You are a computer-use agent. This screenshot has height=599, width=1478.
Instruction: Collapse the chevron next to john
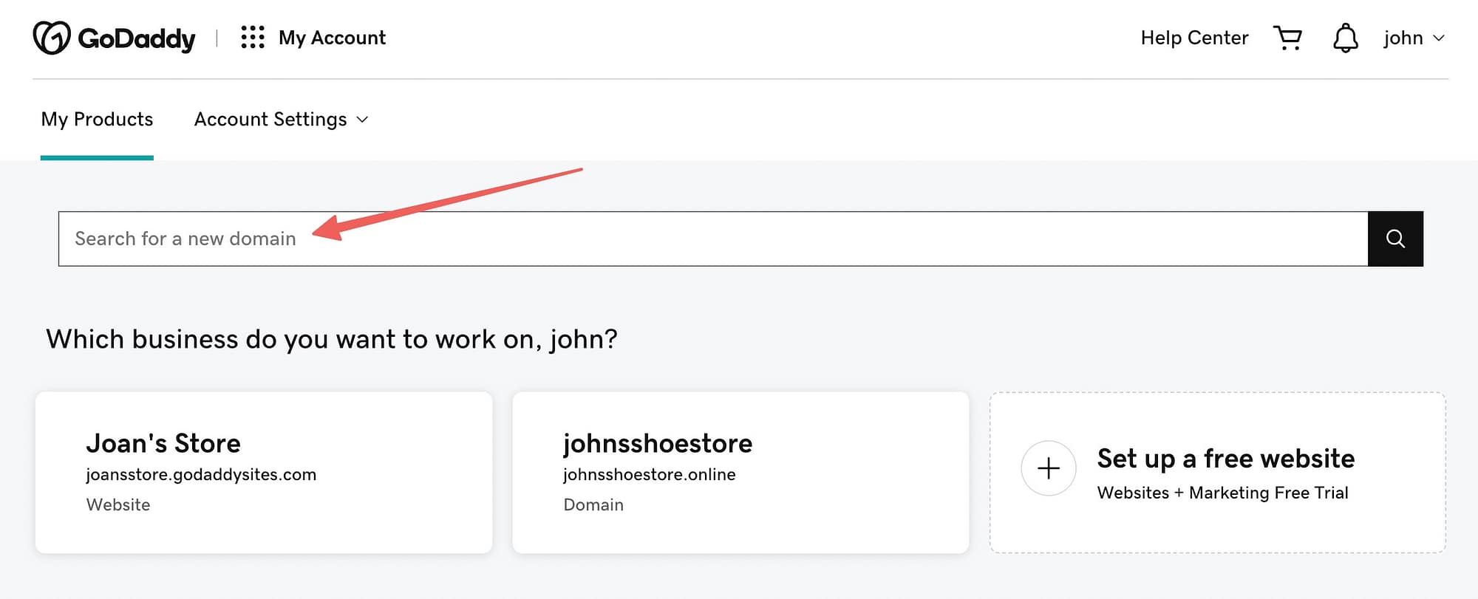1439,38
